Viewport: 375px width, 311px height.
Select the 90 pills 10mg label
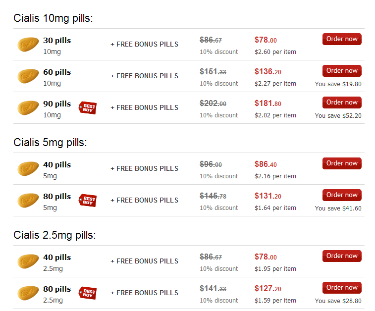click(57, 104)
